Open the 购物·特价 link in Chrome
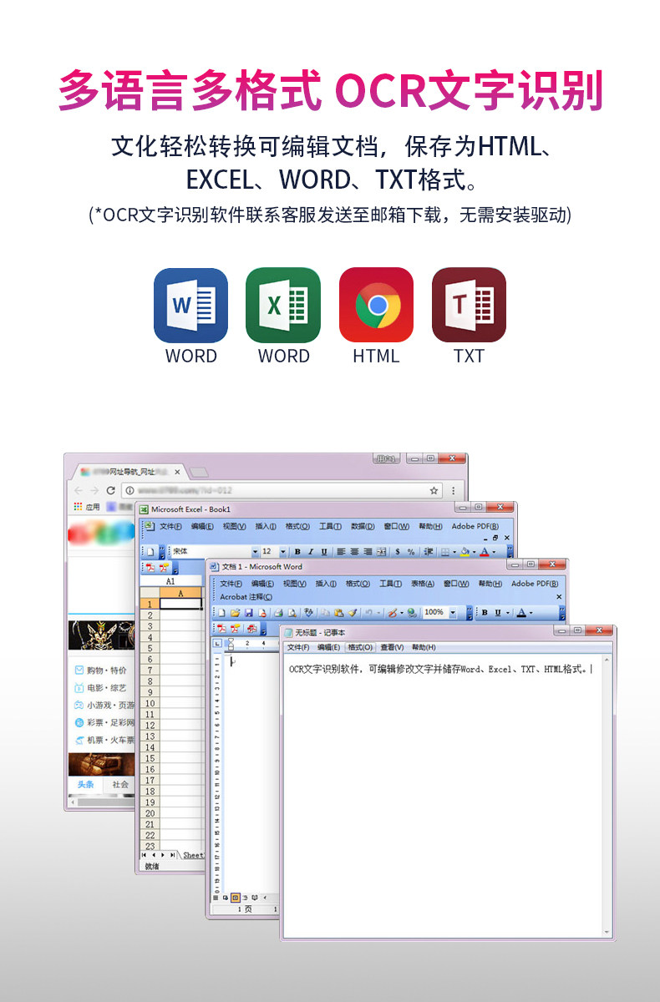This screenshot has width=660, height=1002. pyautogui.click(x=106, y=670)
